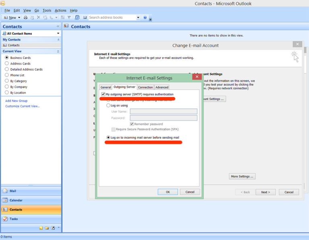Screen dimensions: 309x240
Task: Open the View menu
Action: [x=27, y=10]
